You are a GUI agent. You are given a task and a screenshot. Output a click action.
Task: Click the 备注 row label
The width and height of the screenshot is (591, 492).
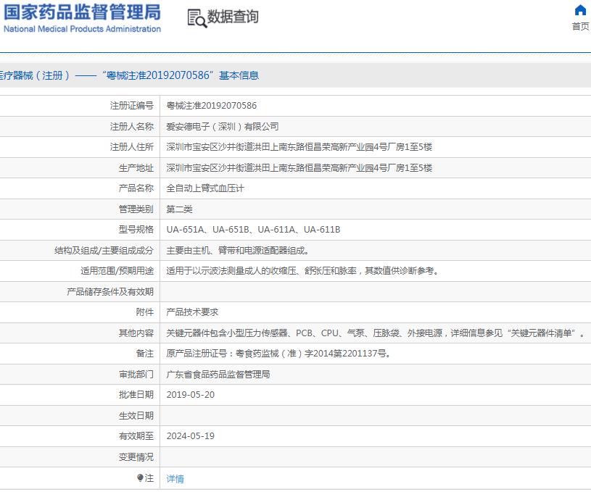[x=145, y=354]
